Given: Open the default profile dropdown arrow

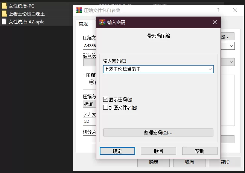Looking at the screenshot, I should coord(231,62).
